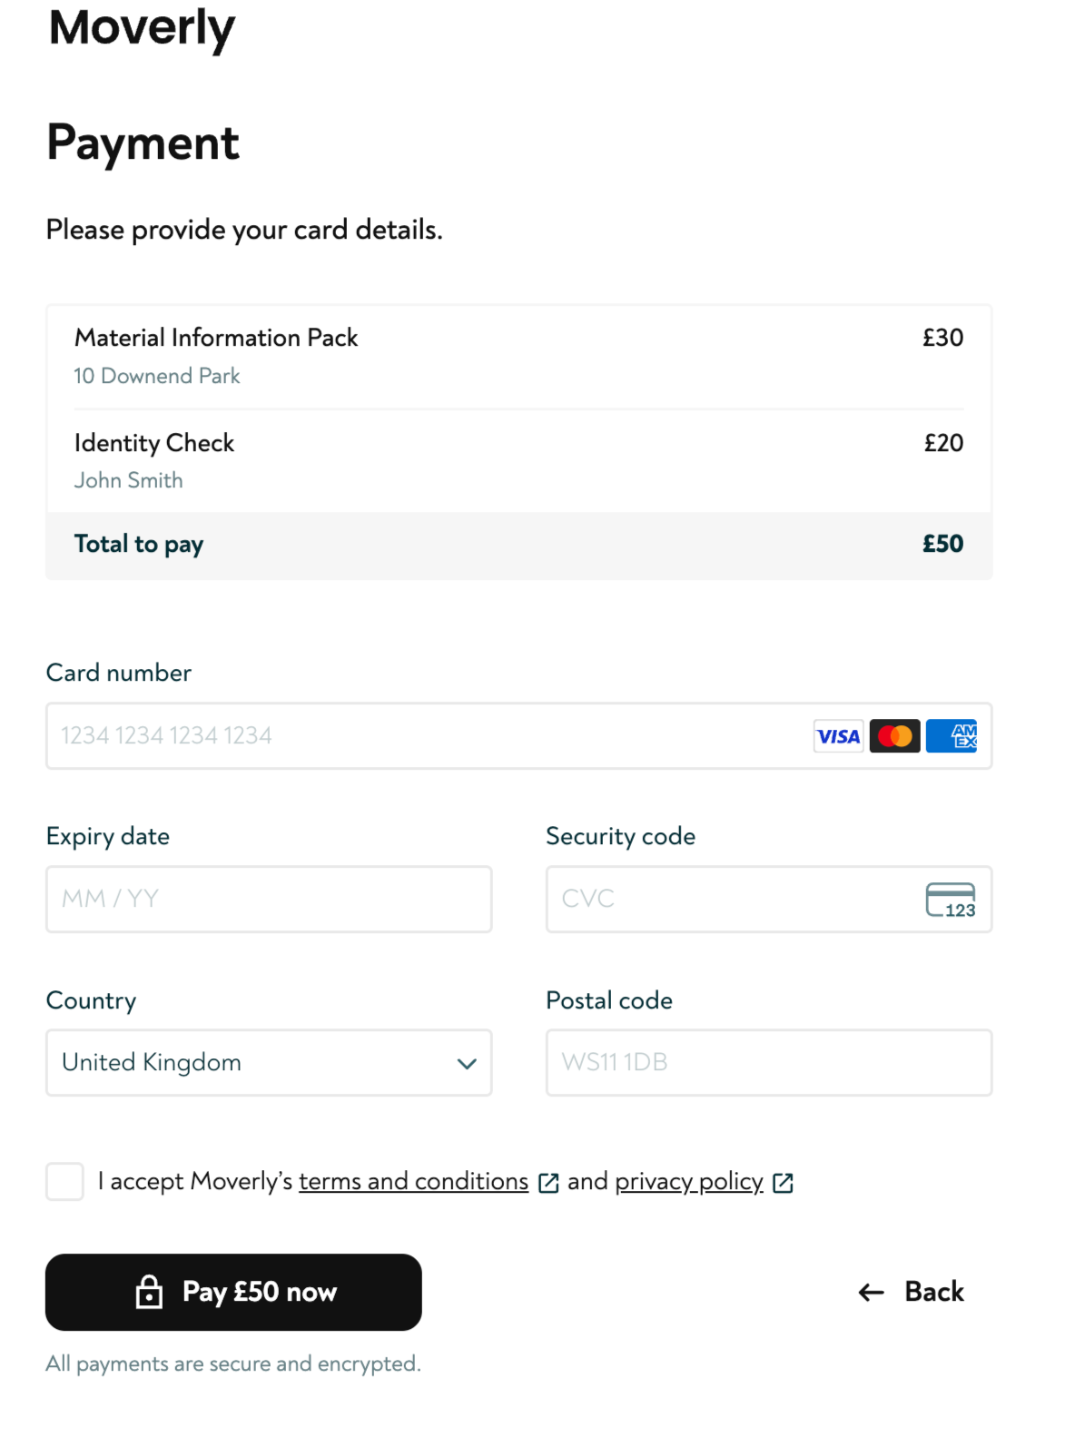The height and width of the screenshot is (1437, 1075).
Task: Click the Moverly logo
Action: pos(142,27)
